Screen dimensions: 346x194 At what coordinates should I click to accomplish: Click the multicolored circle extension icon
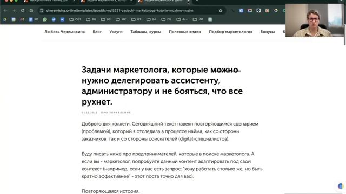click(x=250, y=11)
